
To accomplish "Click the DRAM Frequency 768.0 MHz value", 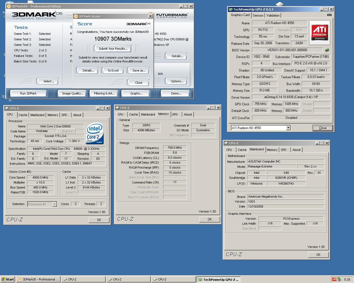I will click(175, 148).
